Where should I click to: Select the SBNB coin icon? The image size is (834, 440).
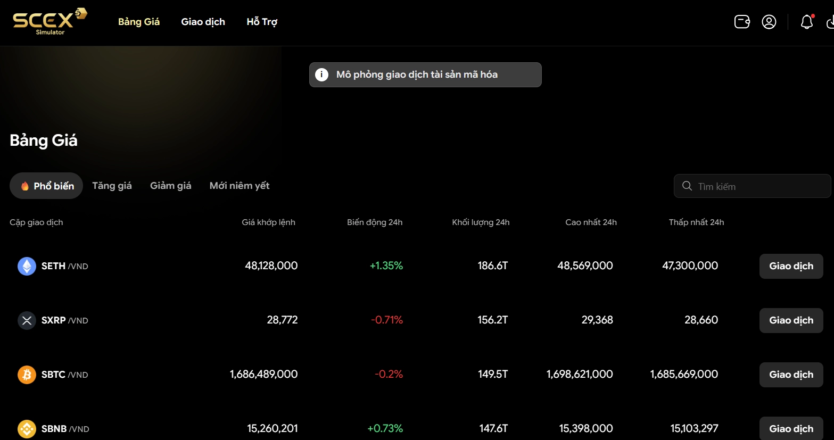tap(27, 429)
